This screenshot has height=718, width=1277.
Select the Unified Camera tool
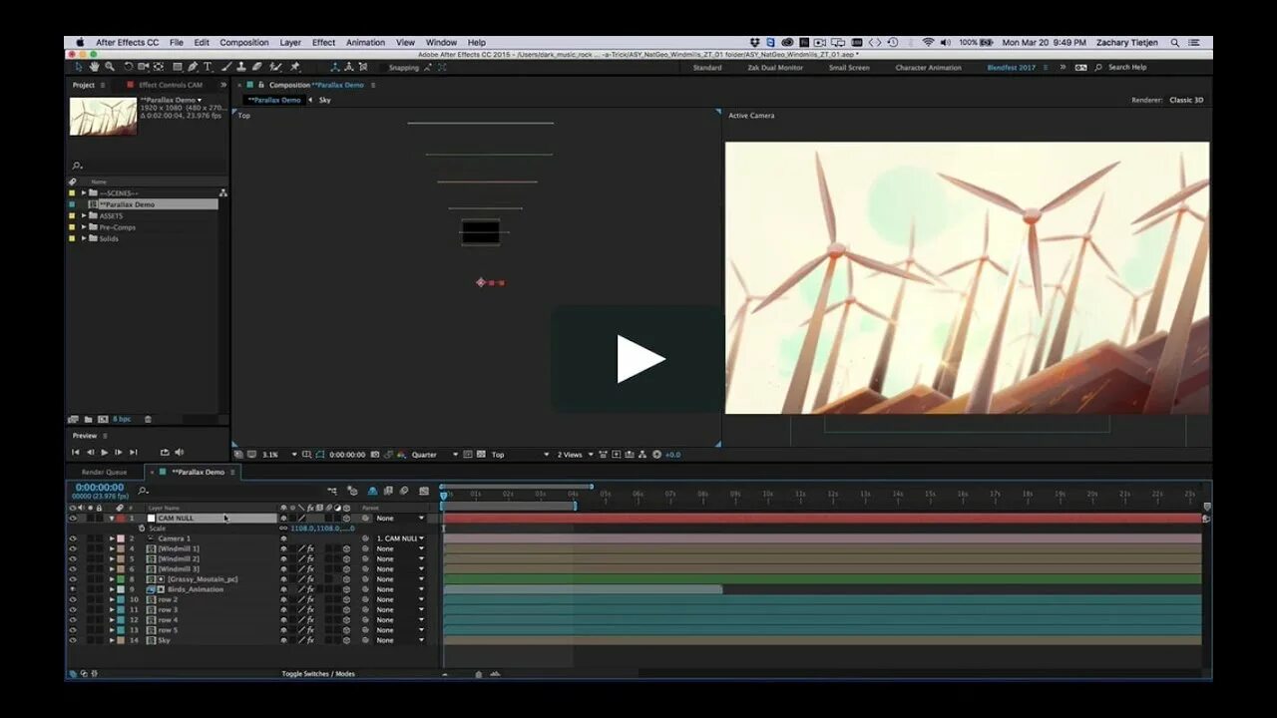tap(144, 67)
